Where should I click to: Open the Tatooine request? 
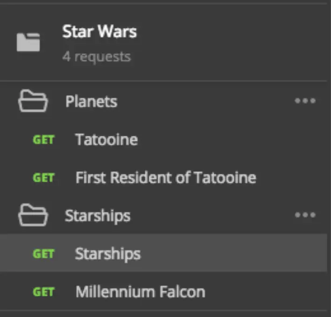(106, 139)
